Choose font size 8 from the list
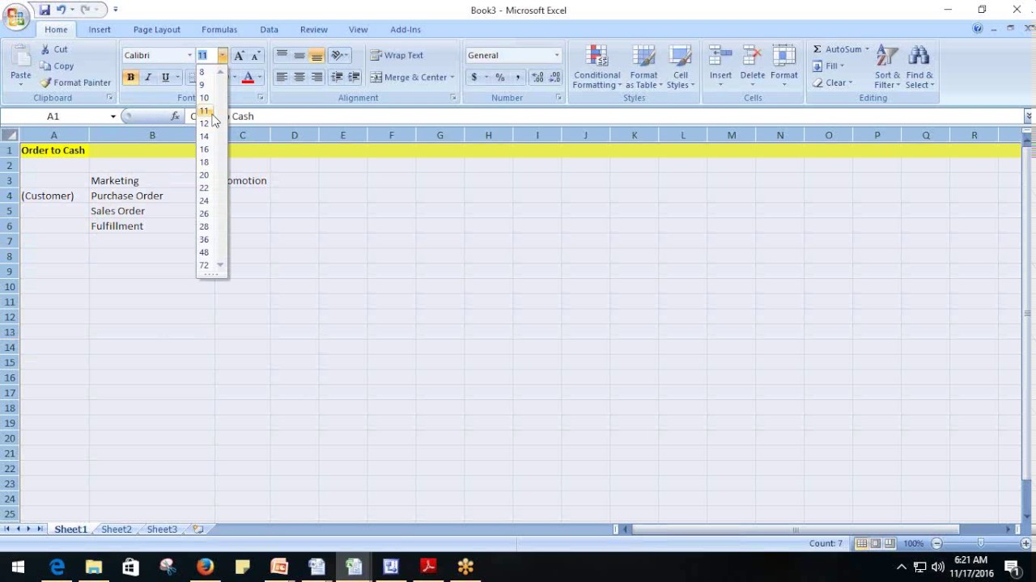Screen dimensions: 1036x582 click(x=202, y=72)
